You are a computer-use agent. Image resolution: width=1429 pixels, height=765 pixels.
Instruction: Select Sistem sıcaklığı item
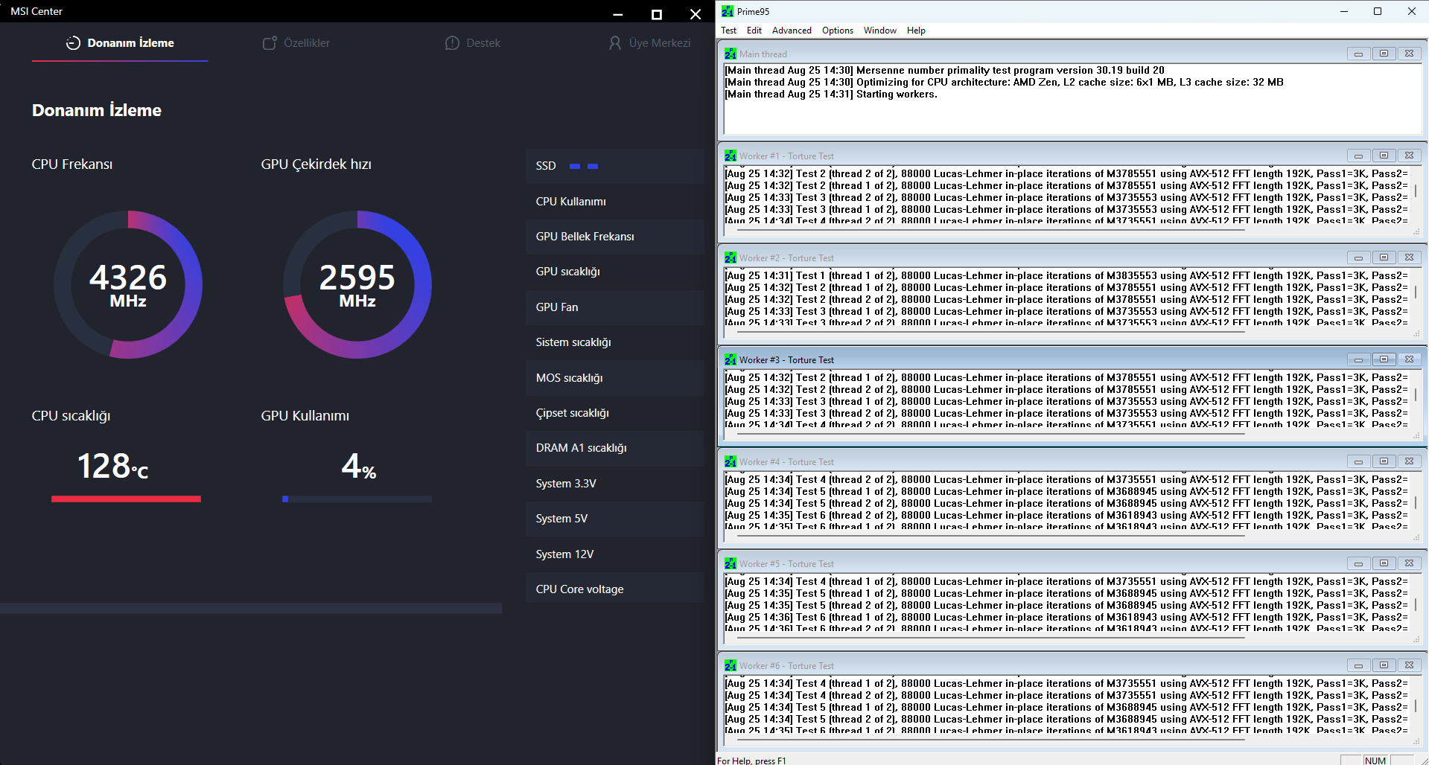(x=614, y=342)
